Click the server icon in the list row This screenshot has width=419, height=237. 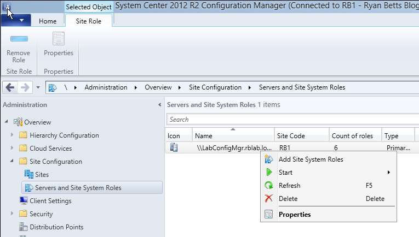174,147
